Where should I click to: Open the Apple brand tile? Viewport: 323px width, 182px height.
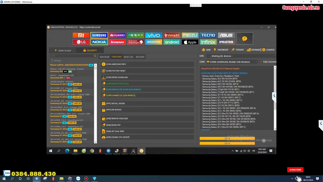(x=190, y=42)
